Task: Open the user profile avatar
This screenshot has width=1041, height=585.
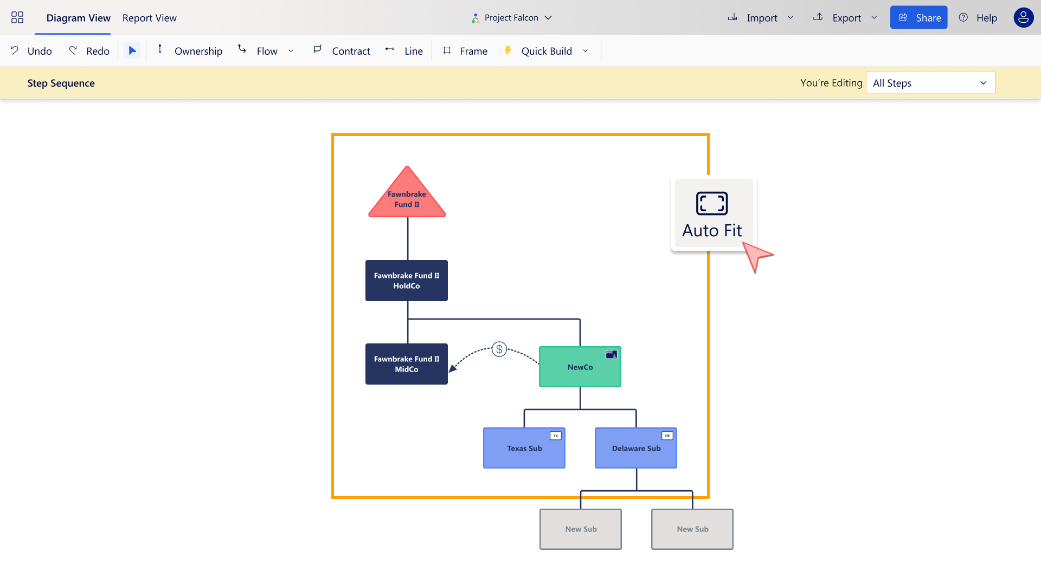Action: (1023, 18)
